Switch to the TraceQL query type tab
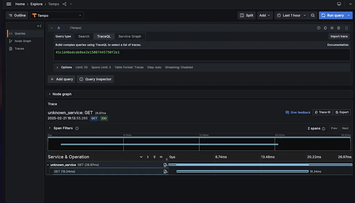The height and width of the screenshot is (203, 355). pyautogui.click(x=104, y=36)
